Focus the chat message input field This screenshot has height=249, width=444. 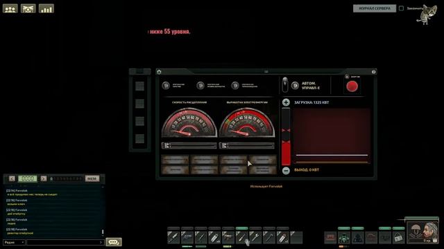(65, 242)
